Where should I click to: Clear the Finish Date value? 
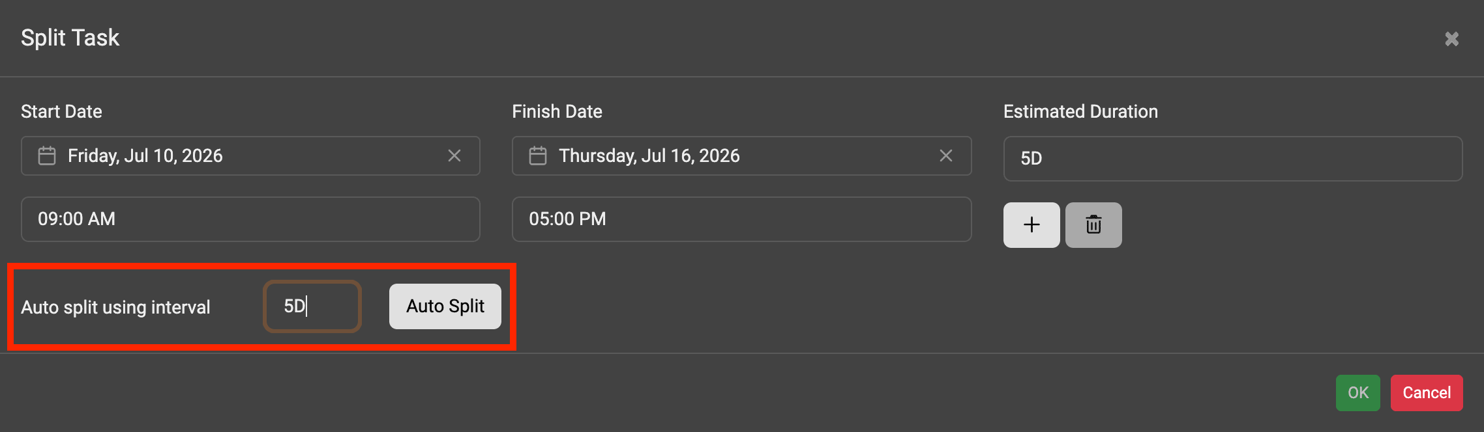[945, 156]
